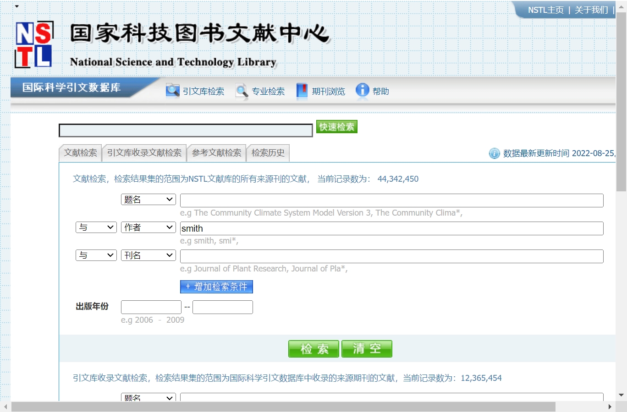This screenshot has width=627, height=412.
Task: Click the author field containing smith
Action: 392,228
